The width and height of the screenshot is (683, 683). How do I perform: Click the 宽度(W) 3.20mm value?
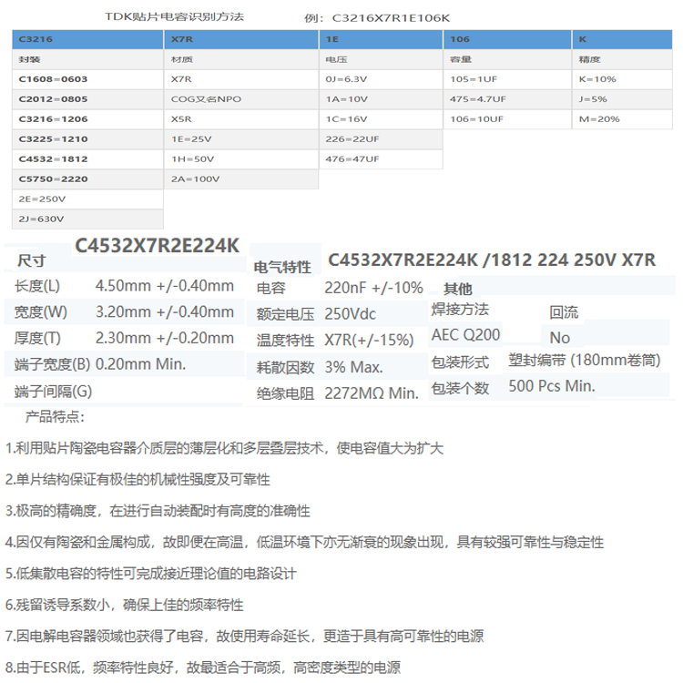[x=165, y=312]
